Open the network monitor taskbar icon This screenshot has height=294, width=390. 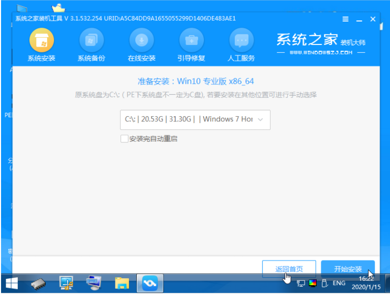[x=67, y=284]
